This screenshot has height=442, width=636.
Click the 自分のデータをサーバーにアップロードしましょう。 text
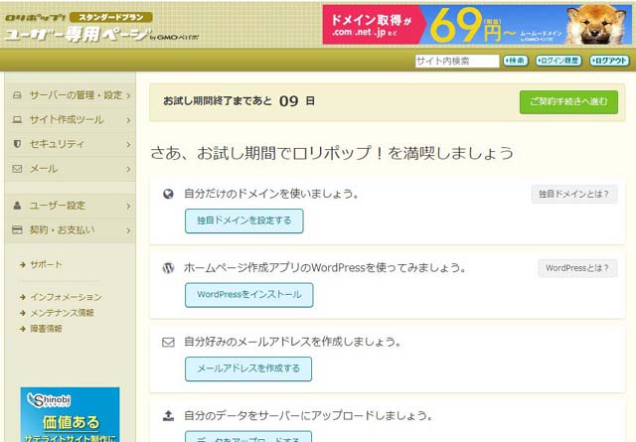coord(308,415)
